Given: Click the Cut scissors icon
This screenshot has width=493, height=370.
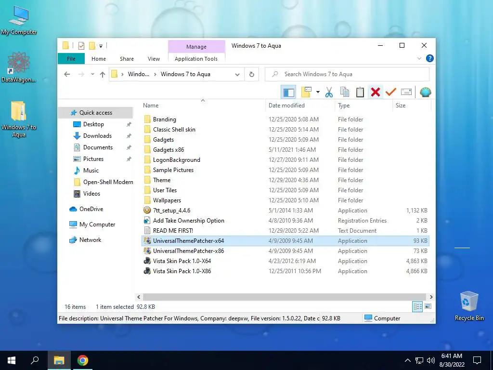Looking at the screenshot, I should (329, 92).
